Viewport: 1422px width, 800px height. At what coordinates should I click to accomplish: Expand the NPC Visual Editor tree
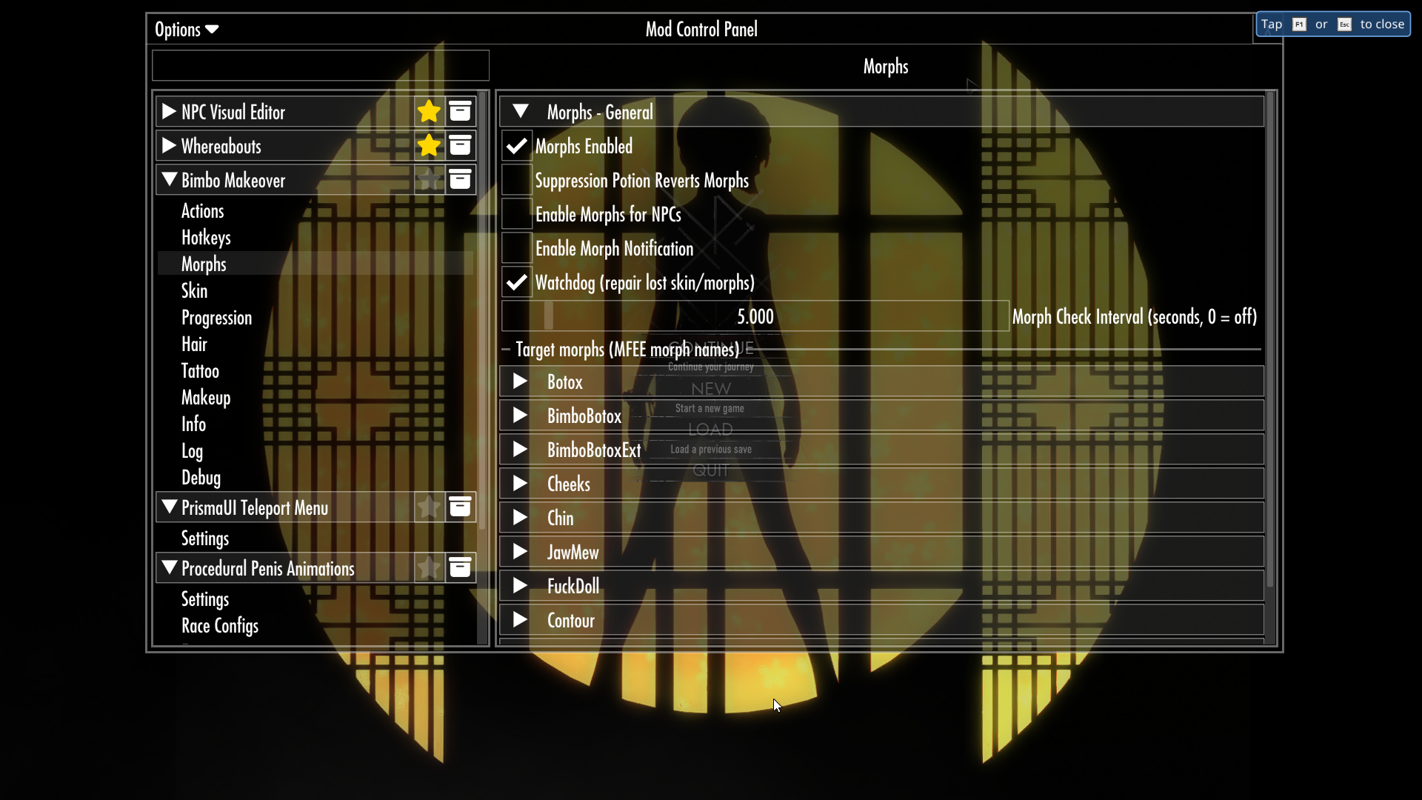click(x=169, y=112)
